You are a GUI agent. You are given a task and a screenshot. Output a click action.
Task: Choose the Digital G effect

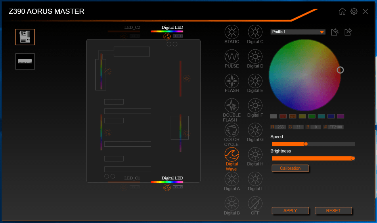point(255,130)
